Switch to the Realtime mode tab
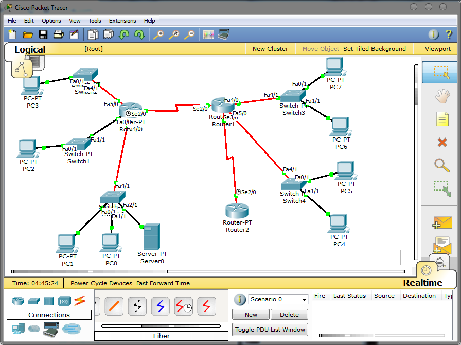 click(423, 283)
